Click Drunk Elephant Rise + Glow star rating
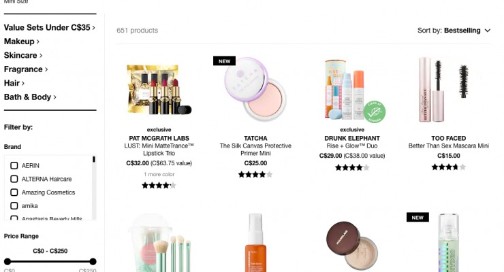Viewport: 504px width, 272px height. (352, 167)
